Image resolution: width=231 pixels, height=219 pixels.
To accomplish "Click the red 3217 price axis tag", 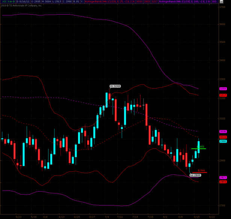I will pyautogui.click(x=222, y=95).
